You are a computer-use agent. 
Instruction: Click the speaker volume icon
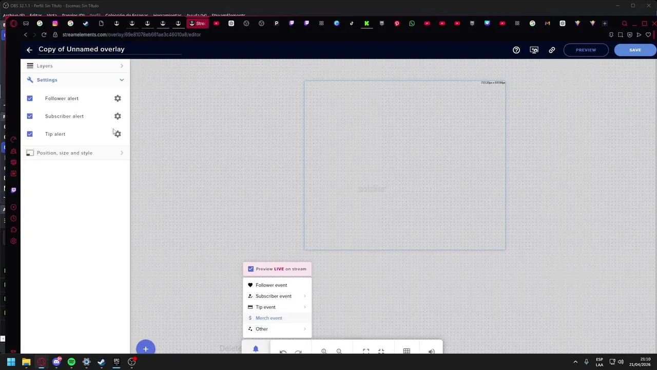pyautogui.click(x=432, y=351)
